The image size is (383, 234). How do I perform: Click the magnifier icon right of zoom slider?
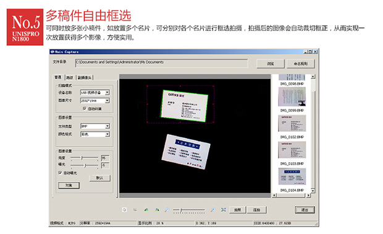[x=213, y=210]
